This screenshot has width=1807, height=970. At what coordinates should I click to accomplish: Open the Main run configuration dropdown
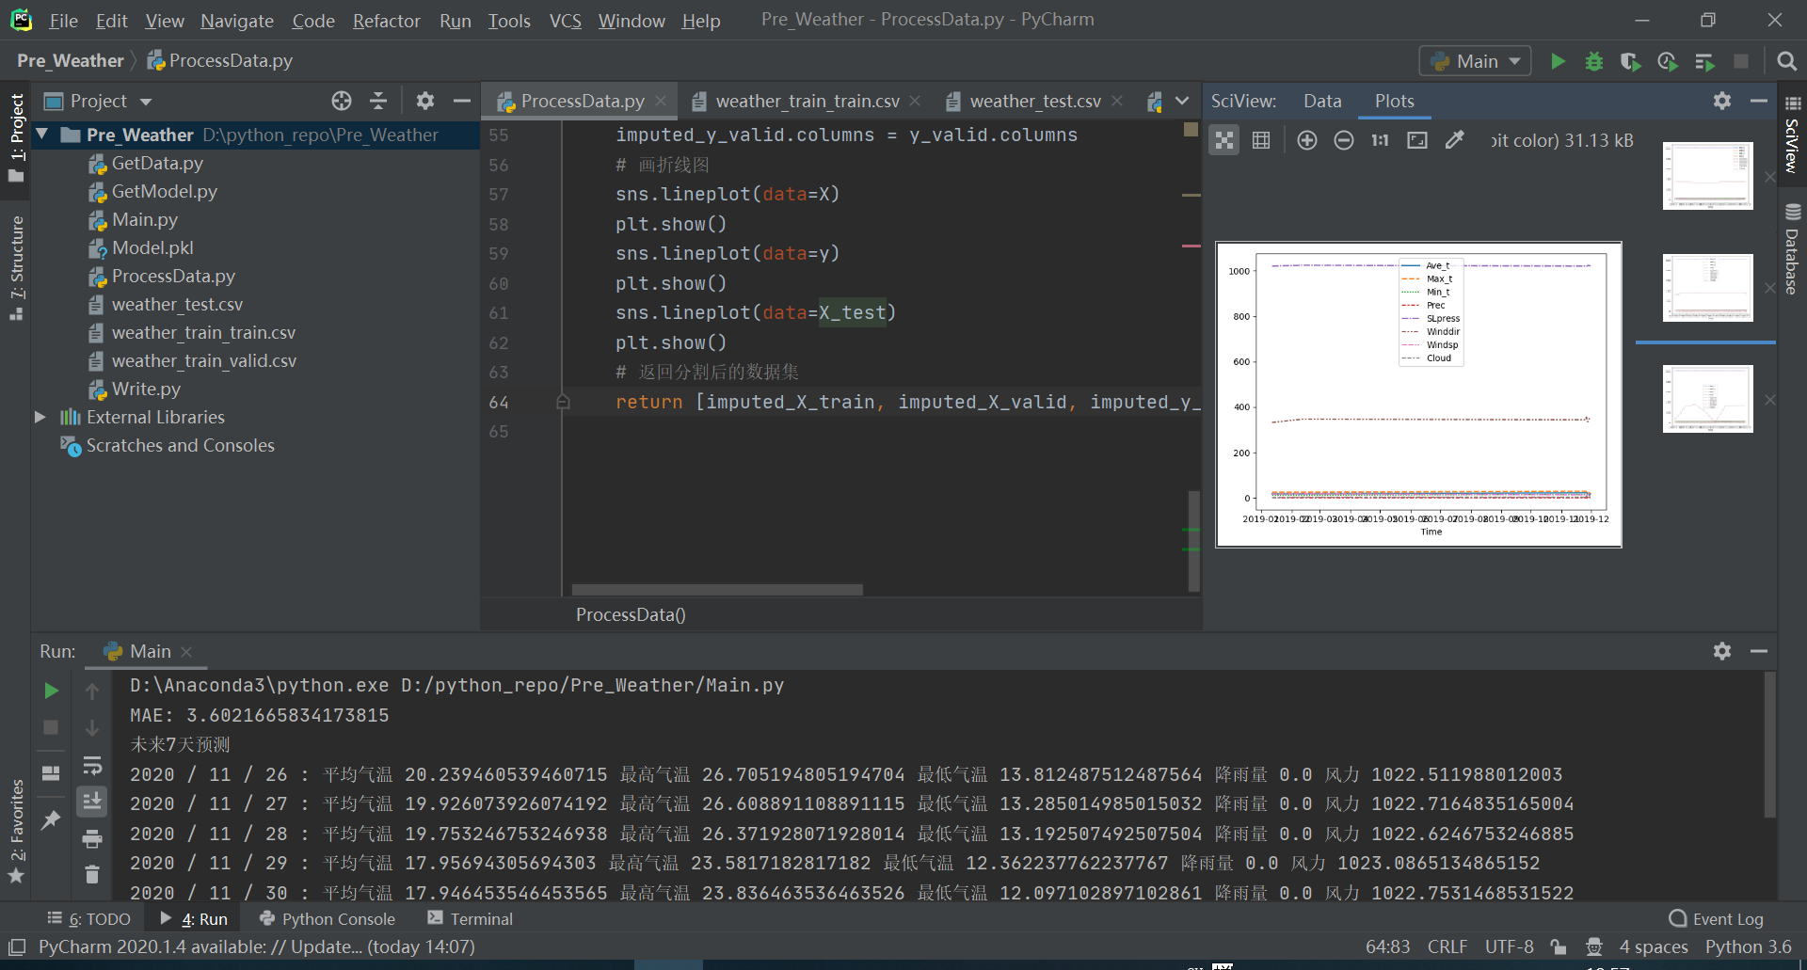pyautogui.click(x=1475, y=61)
